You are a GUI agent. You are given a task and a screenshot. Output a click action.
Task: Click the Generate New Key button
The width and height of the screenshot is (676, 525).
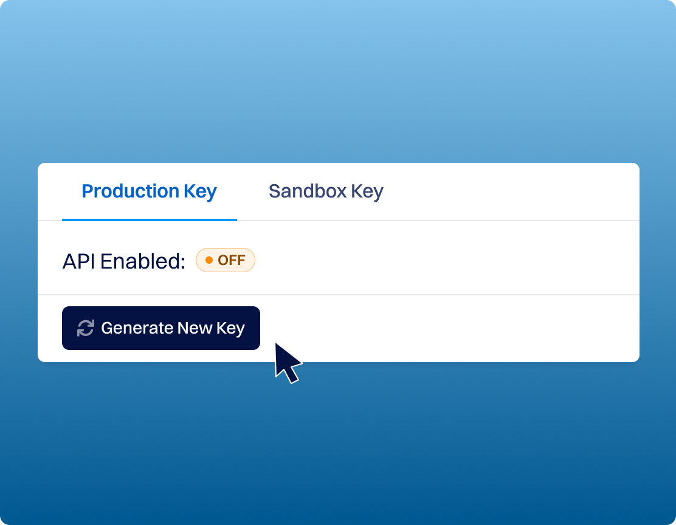[x=161, y=328]
